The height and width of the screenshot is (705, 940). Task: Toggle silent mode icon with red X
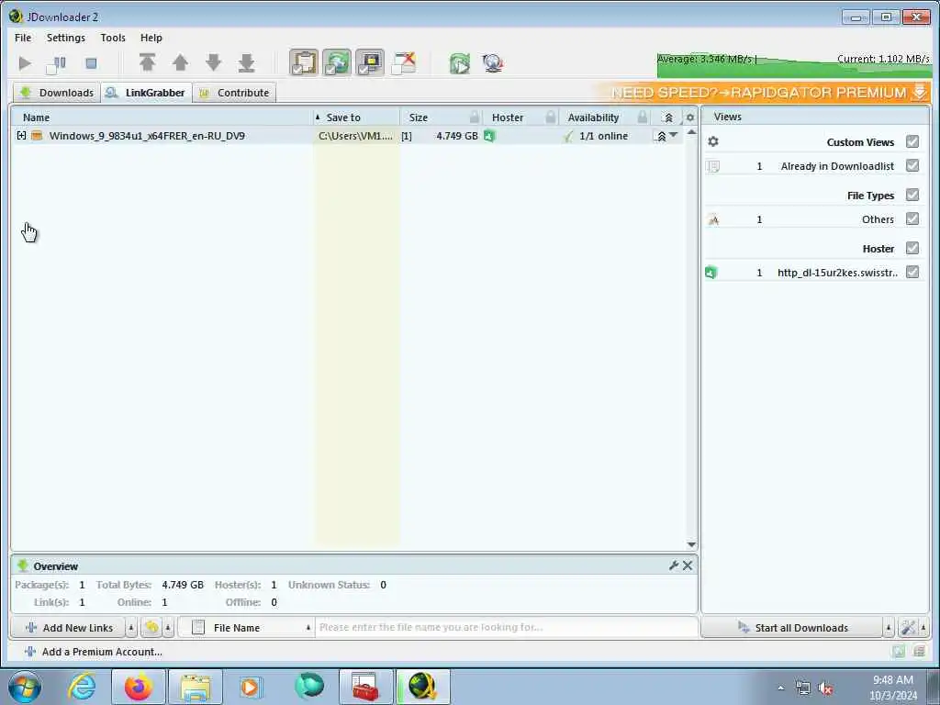[404, 63]
